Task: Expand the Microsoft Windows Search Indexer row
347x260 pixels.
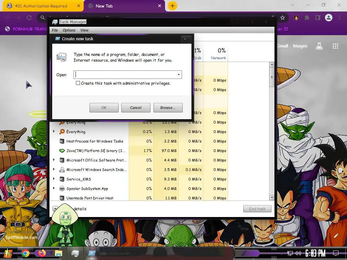Action: 54,169
